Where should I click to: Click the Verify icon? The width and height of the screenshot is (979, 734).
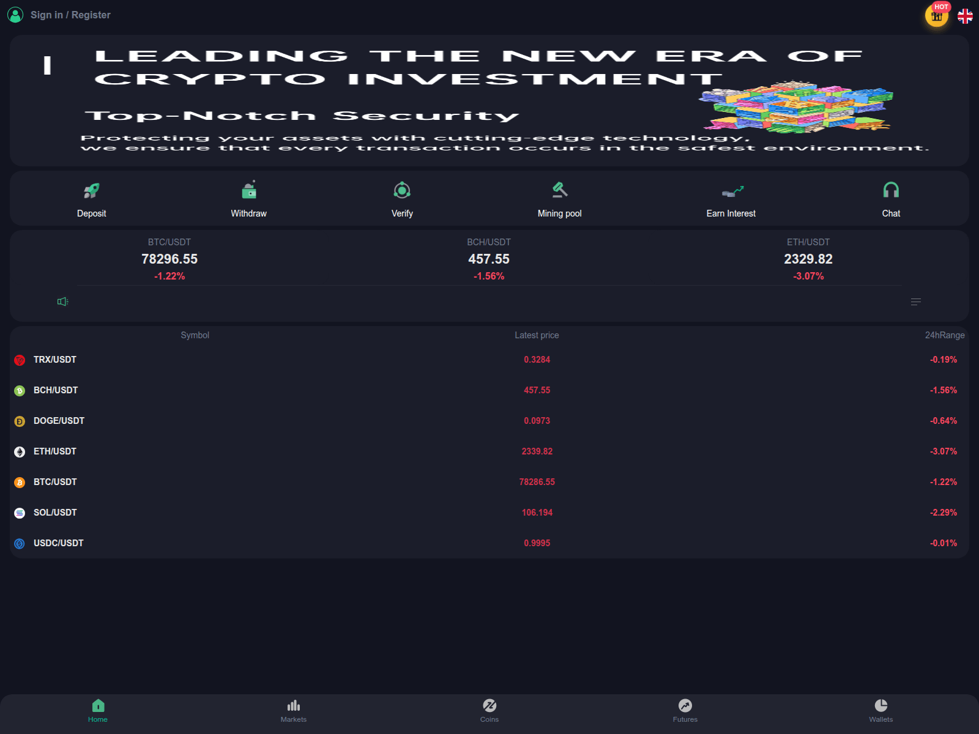pyautogui.click(x=402, y=190)
